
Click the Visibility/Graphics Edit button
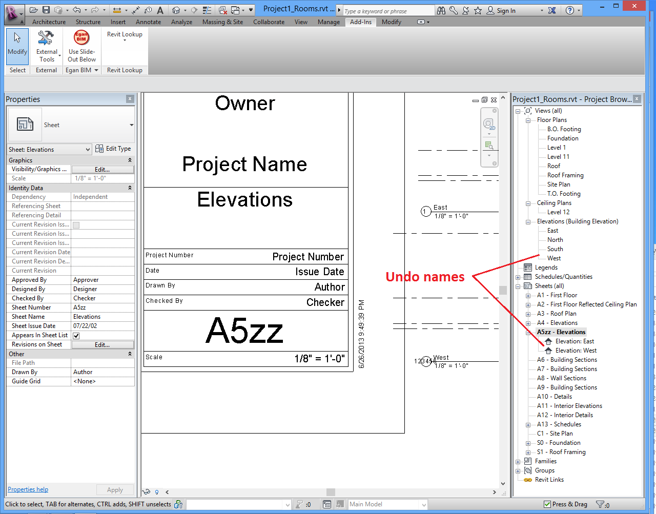[102, 169]
